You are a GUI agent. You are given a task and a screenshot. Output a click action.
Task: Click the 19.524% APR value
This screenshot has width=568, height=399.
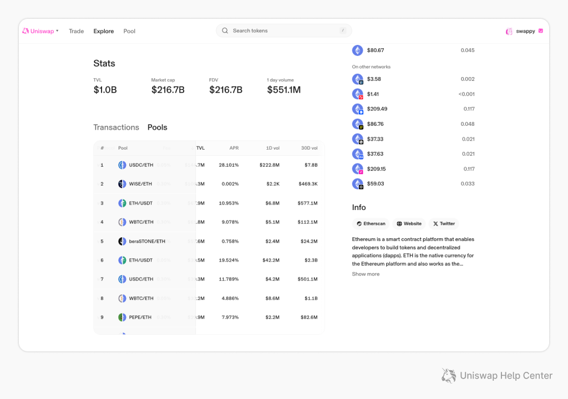click(x=229, y=260)
